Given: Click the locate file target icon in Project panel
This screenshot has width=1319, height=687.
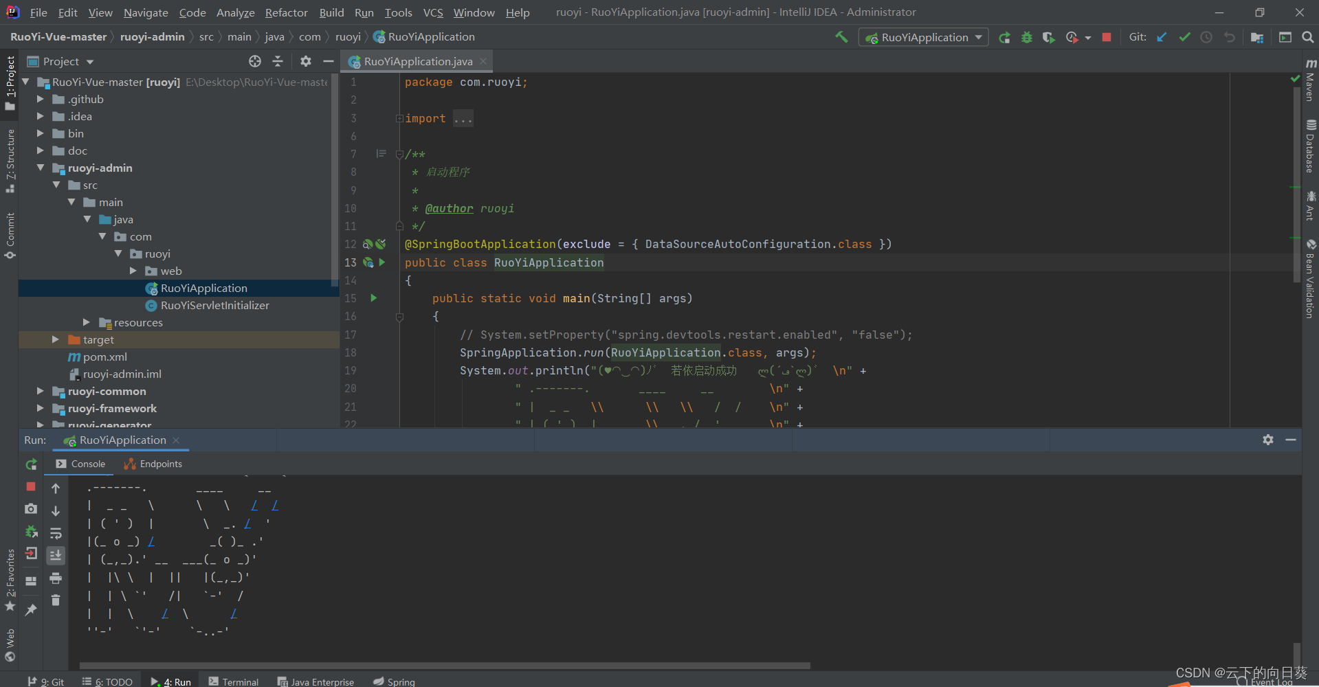Looking at the screenshot, I should pyautogui.click(x=255, y=61).
